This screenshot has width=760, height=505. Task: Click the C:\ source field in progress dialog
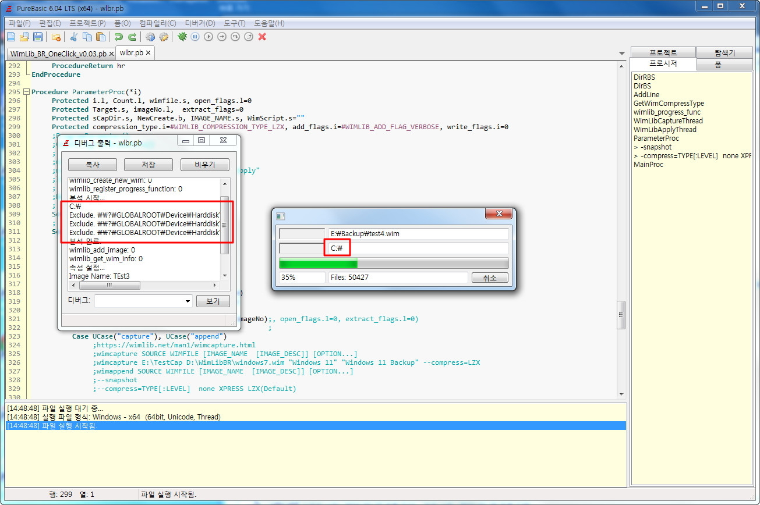click(418, 248)
